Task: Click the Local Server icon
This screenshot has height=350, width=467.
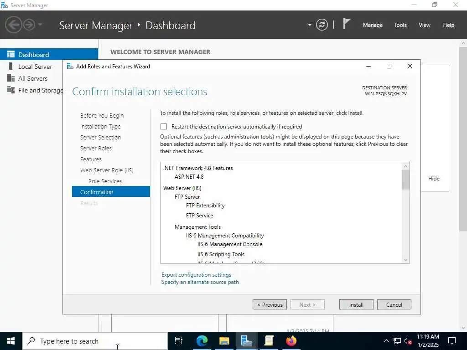Action: click(11, 66)
